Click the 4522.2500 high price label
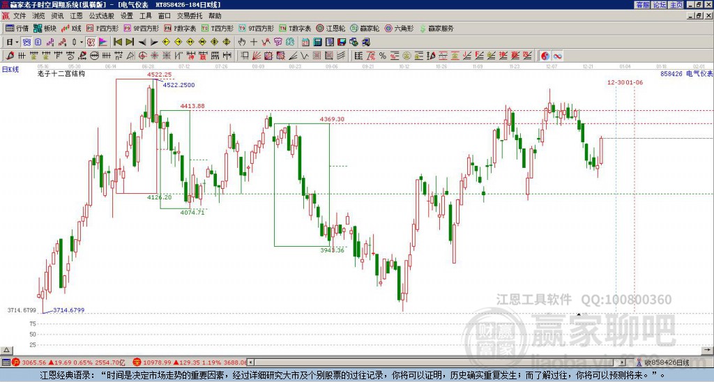 click(x=178, y=85)
